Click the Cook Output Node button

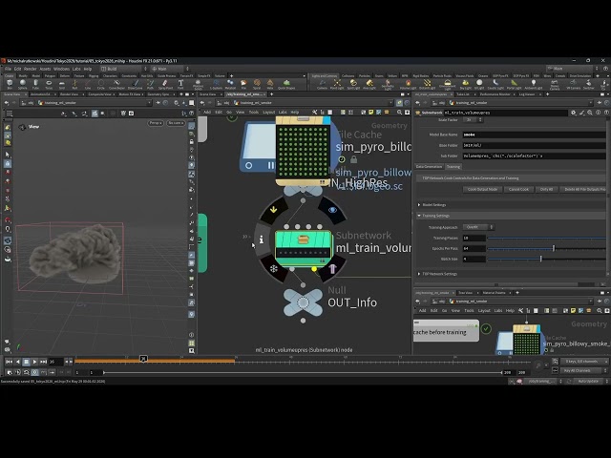pyautogui.click(x=482, y=189)
